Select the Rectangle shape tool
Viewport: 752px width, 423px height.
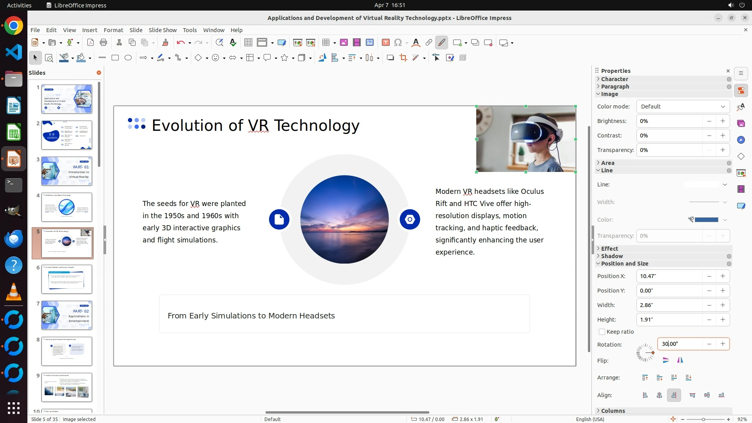[x=115, y=58]
